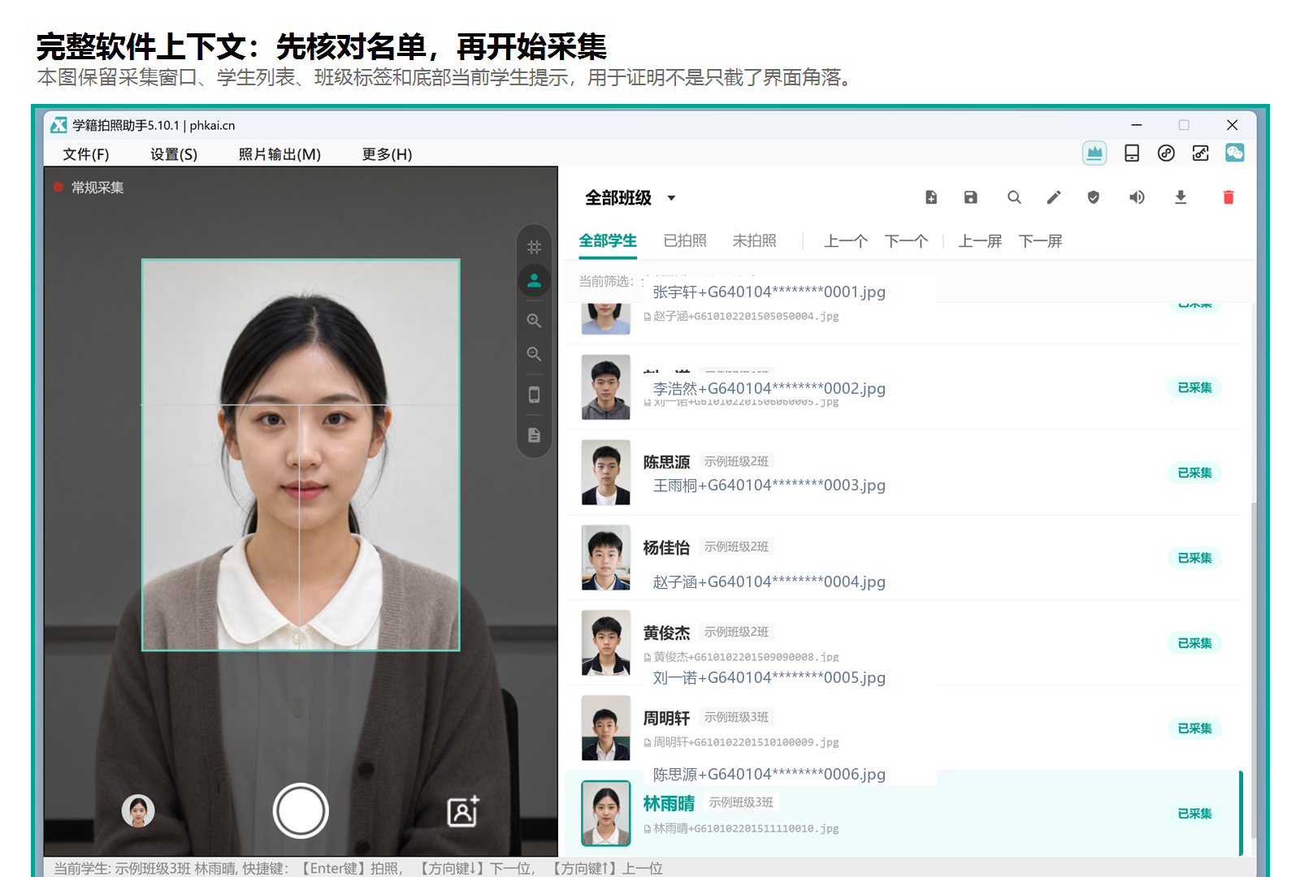Viewport: 1300px width, 877px height.
Task: Click the save disk icon
Action: 970,197
